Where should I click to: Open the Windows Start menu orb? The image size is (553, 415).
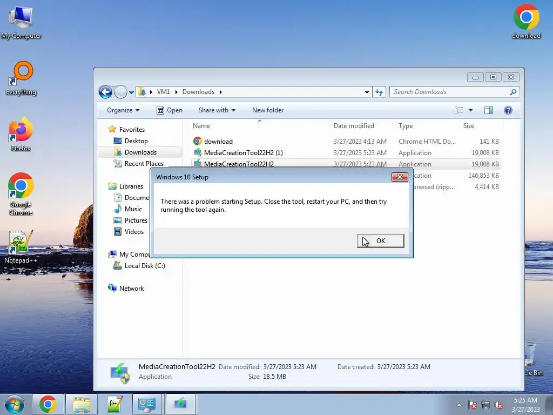14,404
